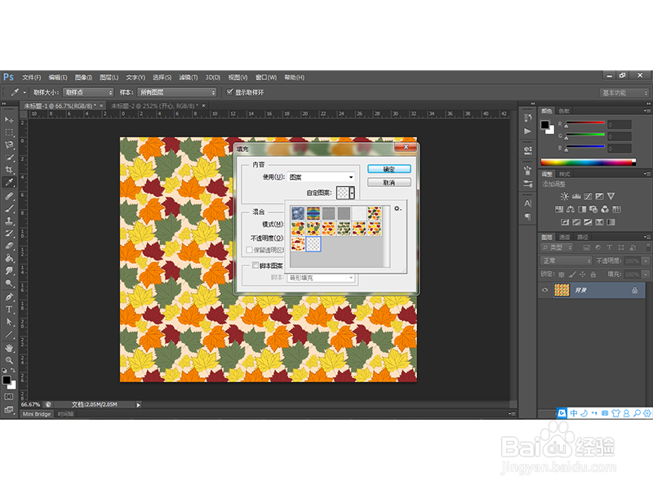Viewport: 653px width, 490px height.
Task: Open the History panel icon
Action: click(x=527, y=118)
